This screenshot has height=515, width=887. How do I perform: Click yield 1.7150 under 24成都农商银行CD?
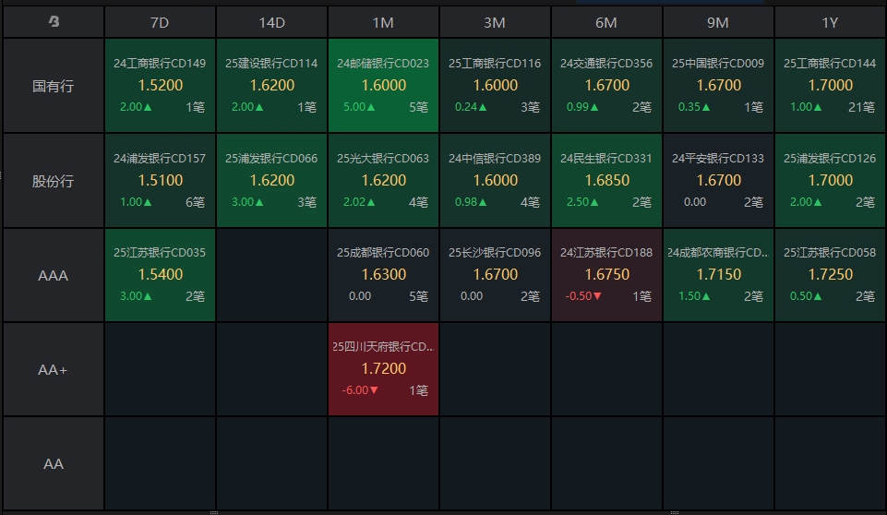719,274
